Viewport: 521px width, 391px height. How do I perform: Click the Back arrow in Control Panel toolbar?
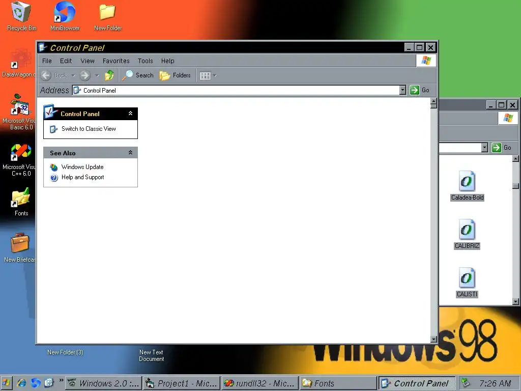click(x=46, y=75)
